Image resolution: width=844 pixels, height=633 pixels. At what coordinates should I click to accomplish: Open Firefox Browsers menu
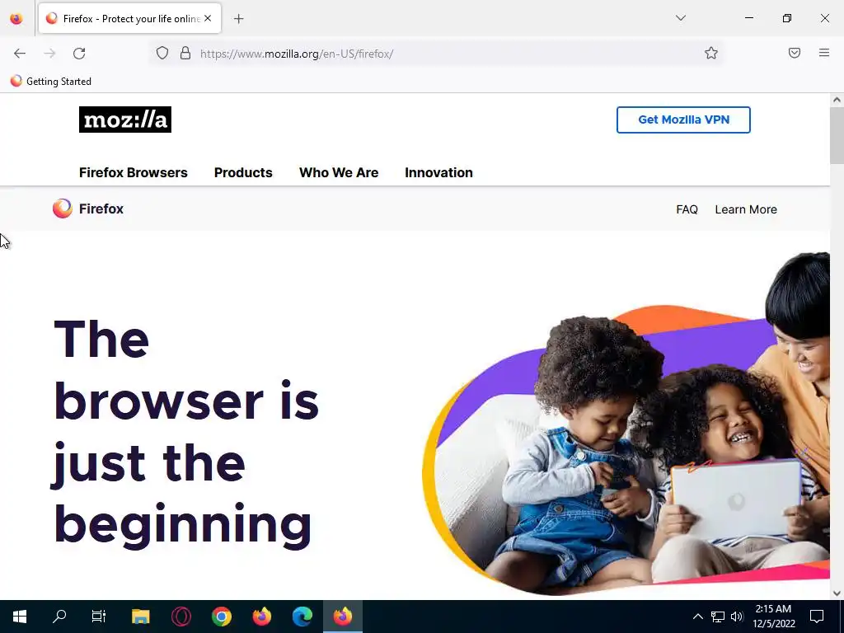point(134,173)
